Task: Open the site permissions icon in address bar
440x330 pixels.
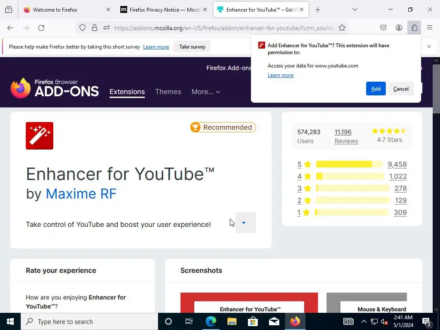Action: (107, 27)
